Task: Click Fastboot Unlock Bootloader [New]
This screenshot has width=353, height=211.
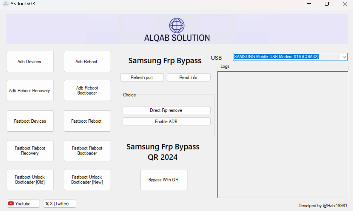Action: pyautogui.click(x=87, y=179)
